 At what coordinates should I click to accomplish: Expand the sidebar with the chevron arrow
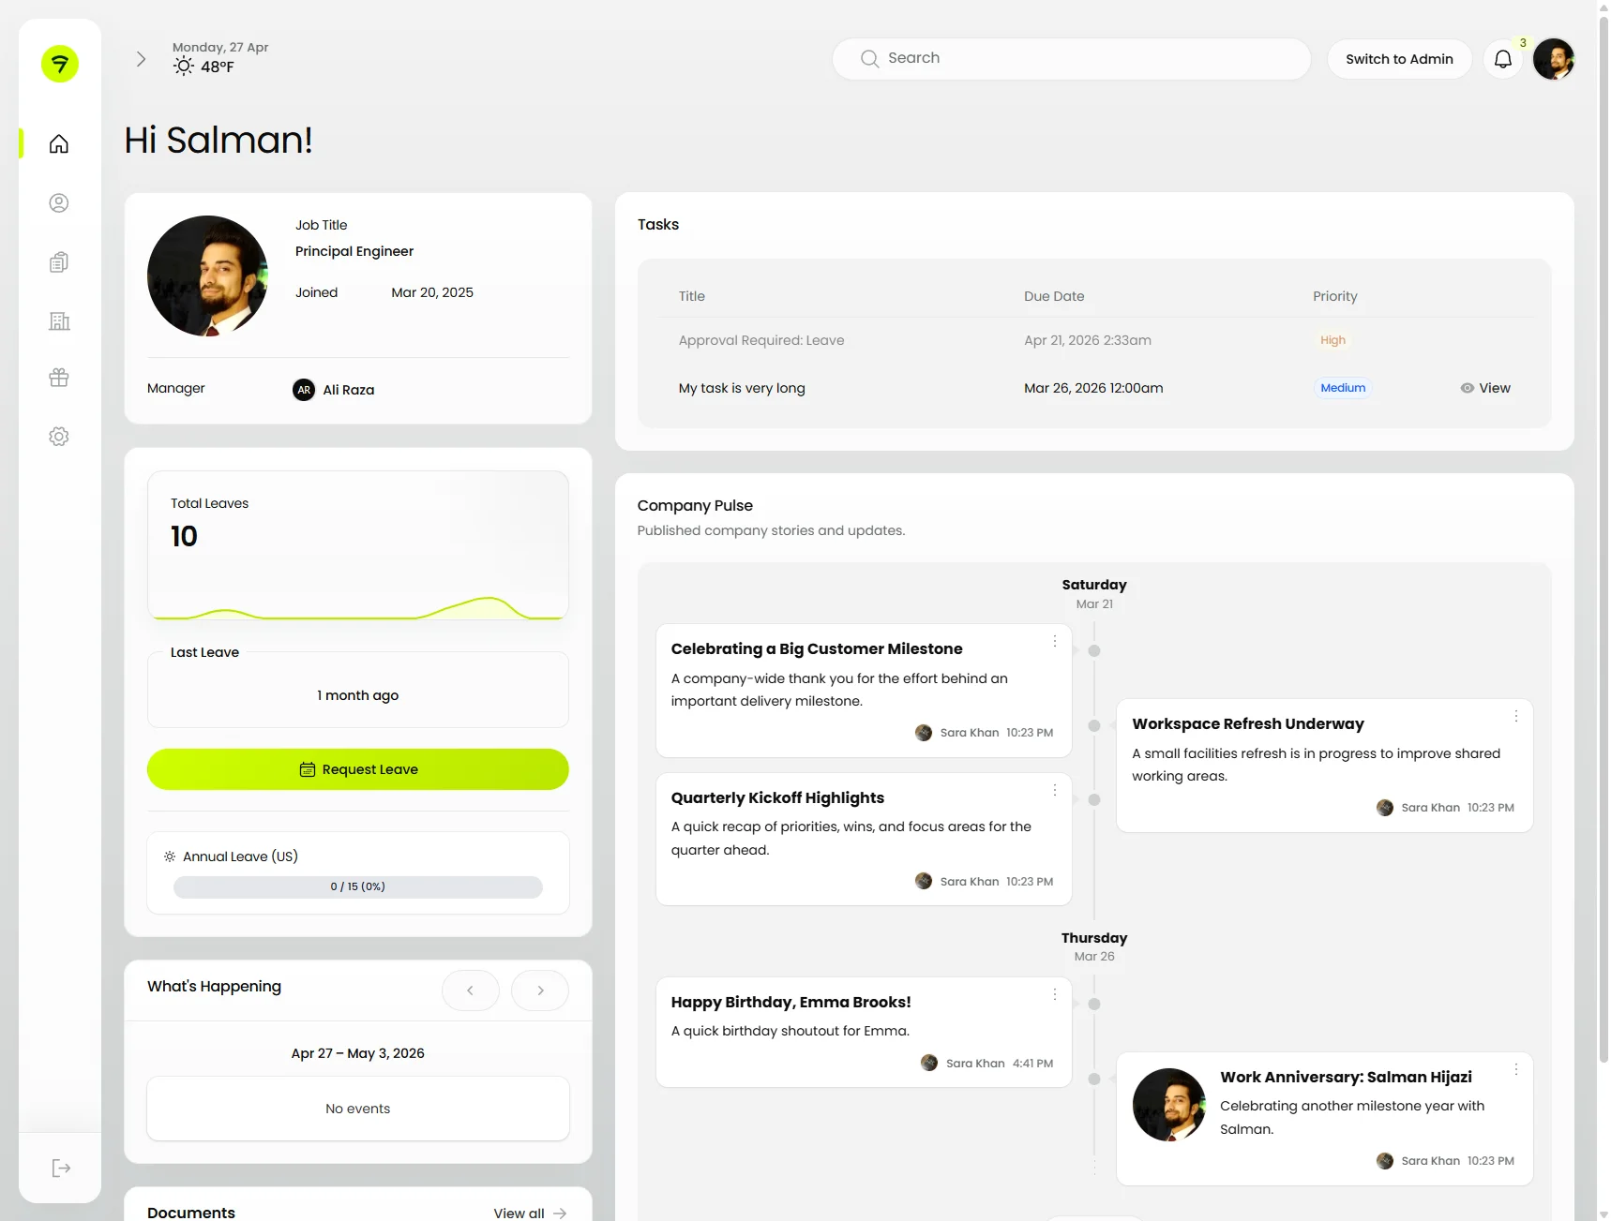tap(141, 59)
